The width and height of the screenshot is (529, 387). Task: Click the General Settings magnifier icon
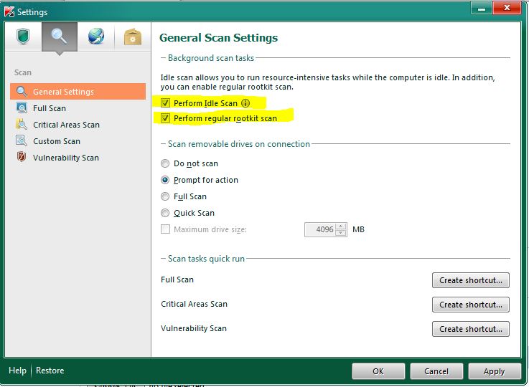click(22, 91)
